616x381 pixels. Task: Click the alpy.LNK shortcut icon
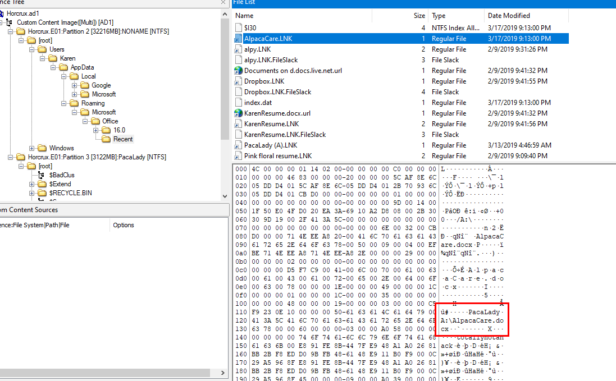click(x=238, y=49)
